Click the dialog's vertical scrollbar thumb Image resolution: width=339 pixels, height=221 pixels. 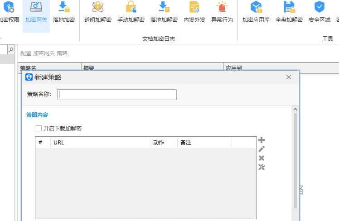pos(295,161)
